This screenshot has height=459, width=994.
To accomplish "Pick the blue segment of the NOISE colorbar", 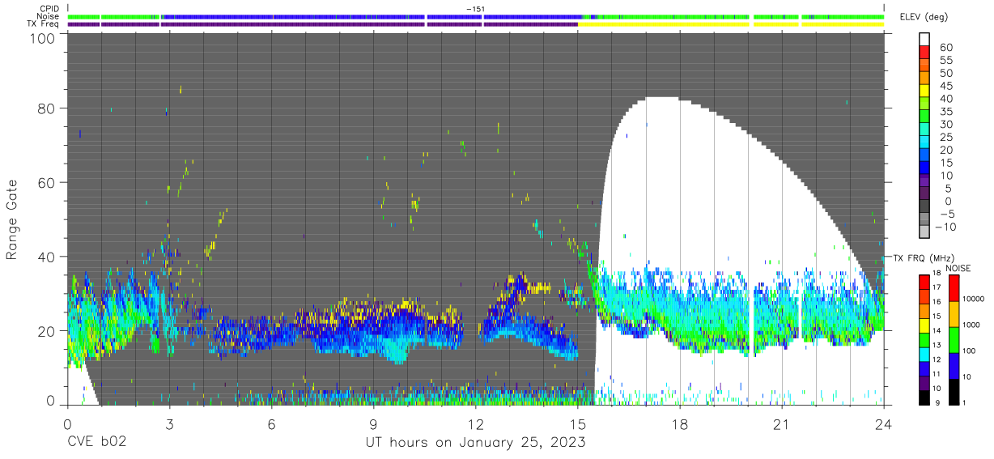I will pyautogui.click(x=956, y=365).
